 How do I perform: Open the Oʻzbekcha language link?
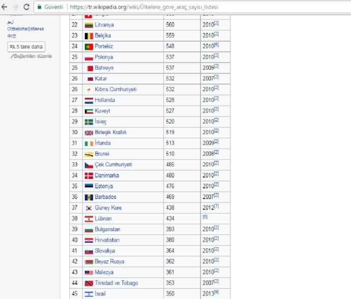coord(25,29)
